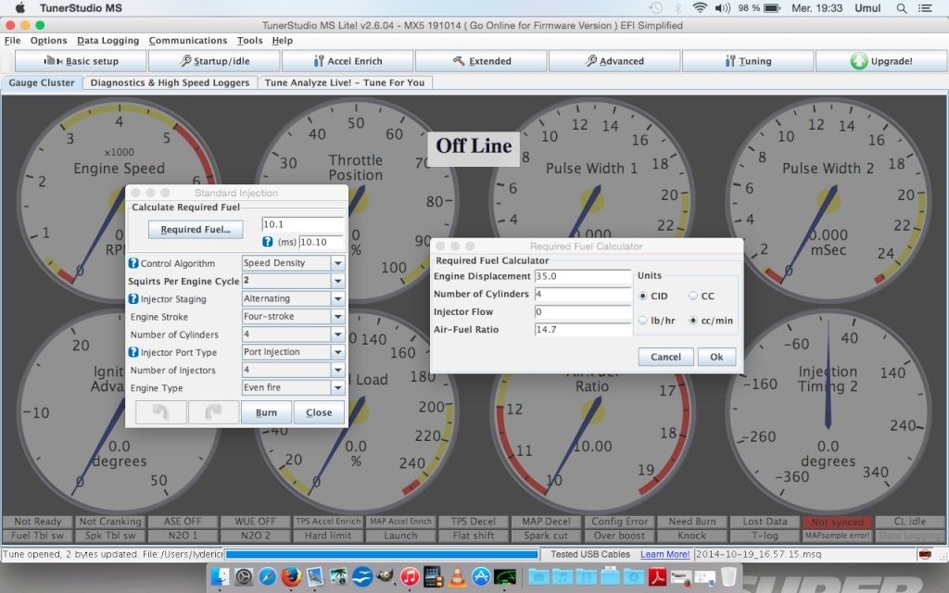The width and height of the screenshot is (949, 593).
Task: Switch to Diagnostics & High Speed Loggers tab
Action: (x=170, y=82)
